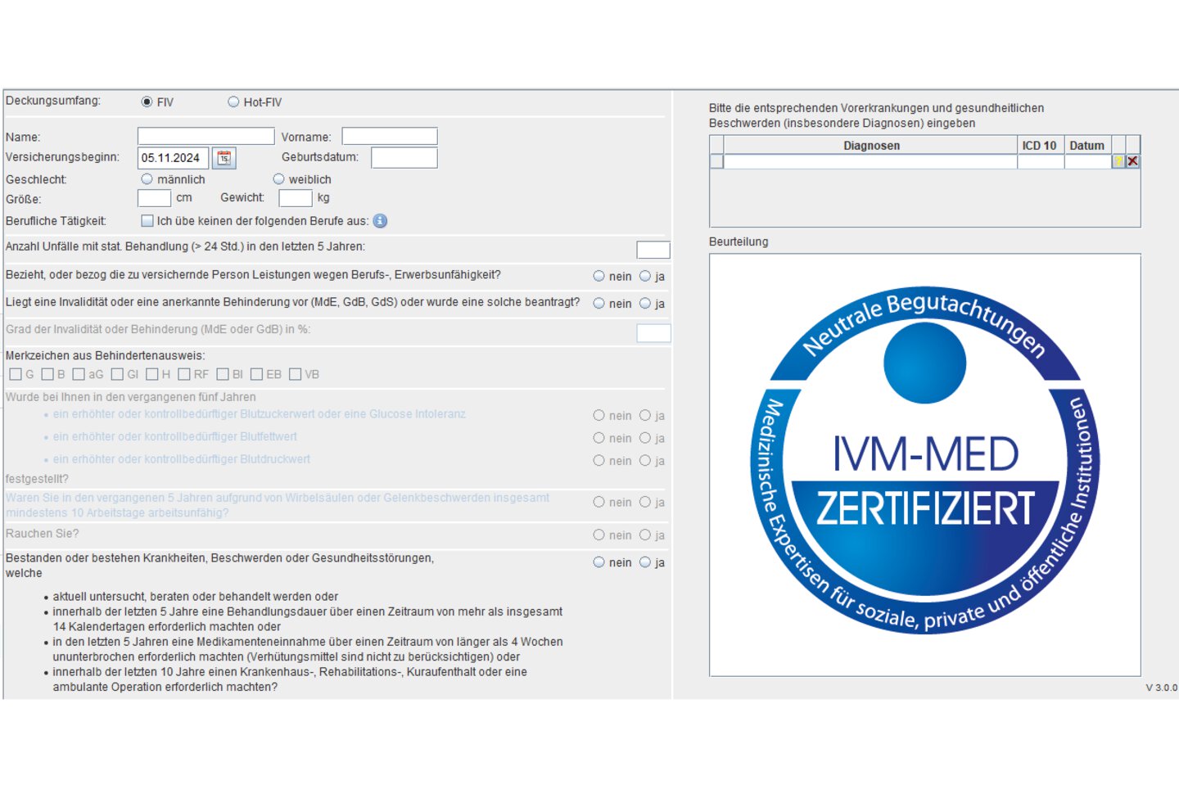Tick the G Merkzeichen checkbox
1179x785 pixels.
point(16,375)
